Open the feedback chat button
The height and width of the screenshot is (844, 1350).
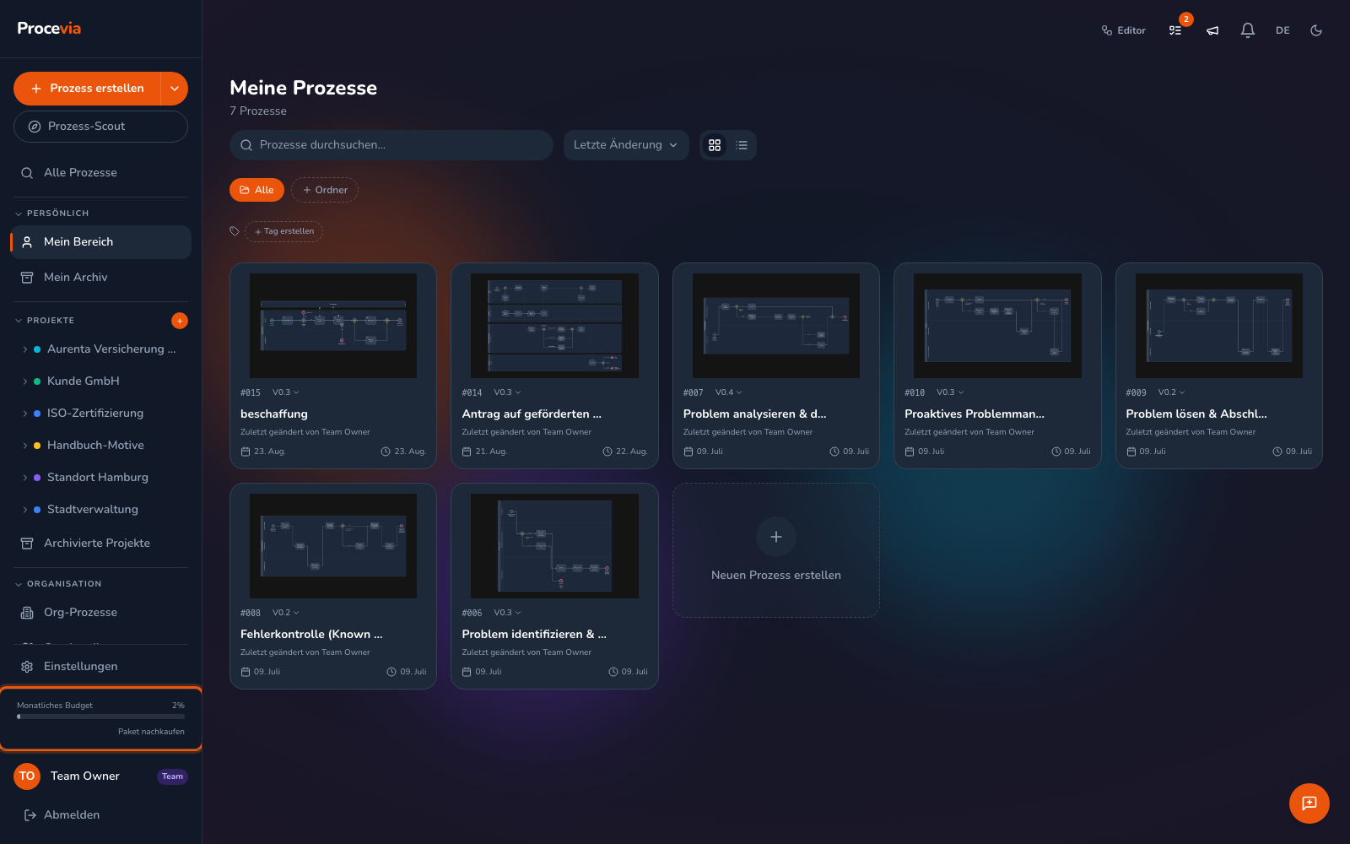click(x=1309, y=803)
